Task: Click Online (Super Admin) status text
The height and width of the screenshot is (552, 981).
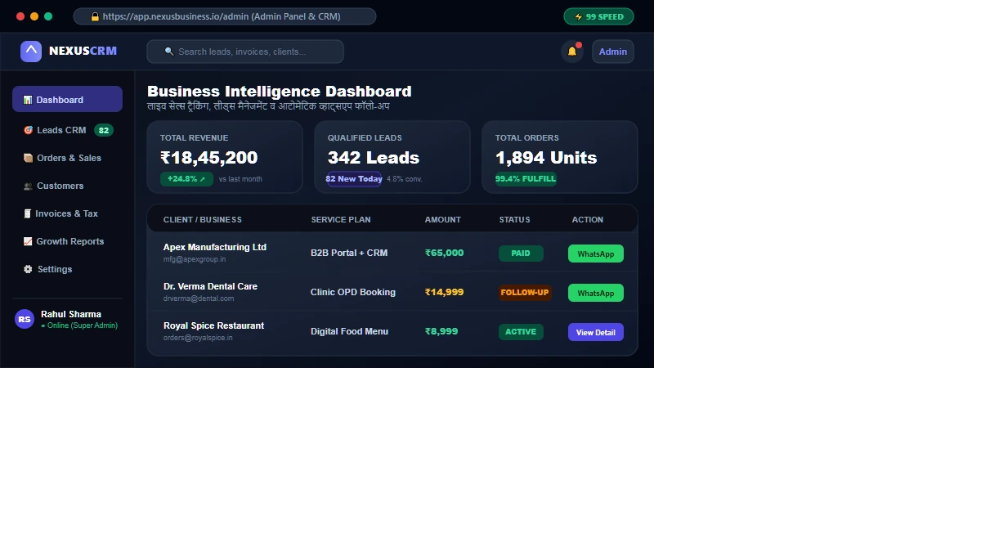Action: click(x=79, y=325)
